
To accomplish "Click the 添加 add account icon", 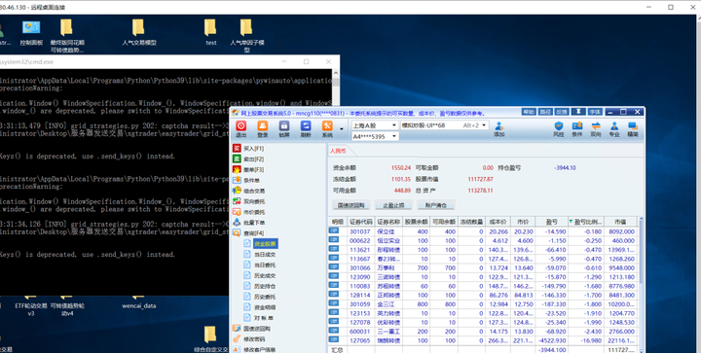I will (x=498, y=129).
